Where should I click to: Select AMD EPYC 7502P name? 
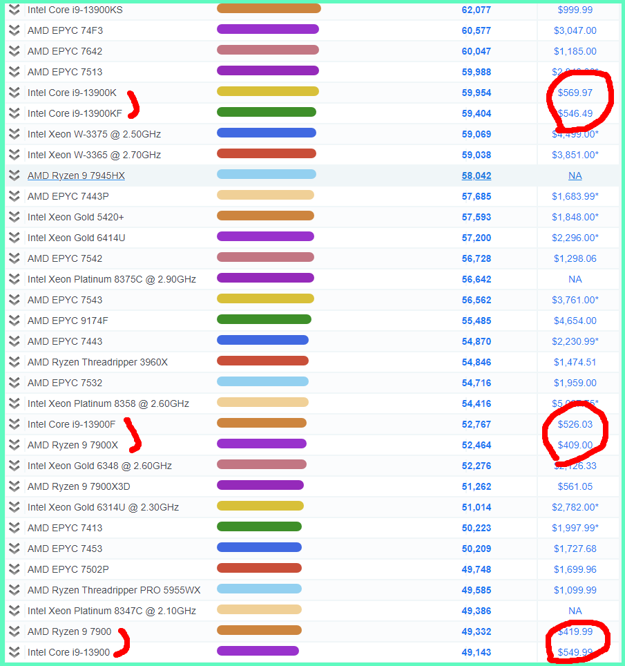pyautogui.click(x=68, y=569)
